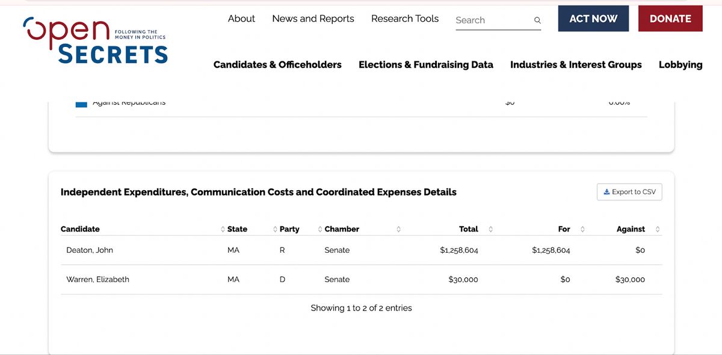The width and height of the screenshot is (722, 355).
Task: Export table data to CSV
Action: (629, 192)
